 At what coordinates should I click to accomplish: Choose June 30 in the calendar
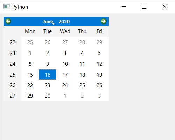tap(48, 96)
